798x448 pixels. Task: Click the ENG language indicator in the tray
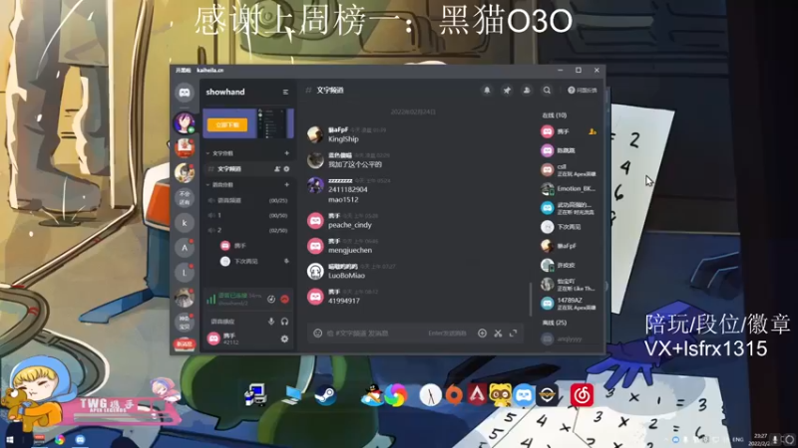coord(738,439)
